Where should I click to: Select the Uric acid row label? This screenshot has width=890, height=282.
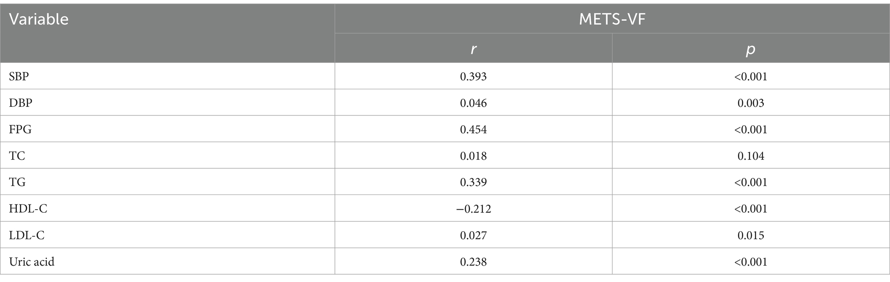click(32, 262)
